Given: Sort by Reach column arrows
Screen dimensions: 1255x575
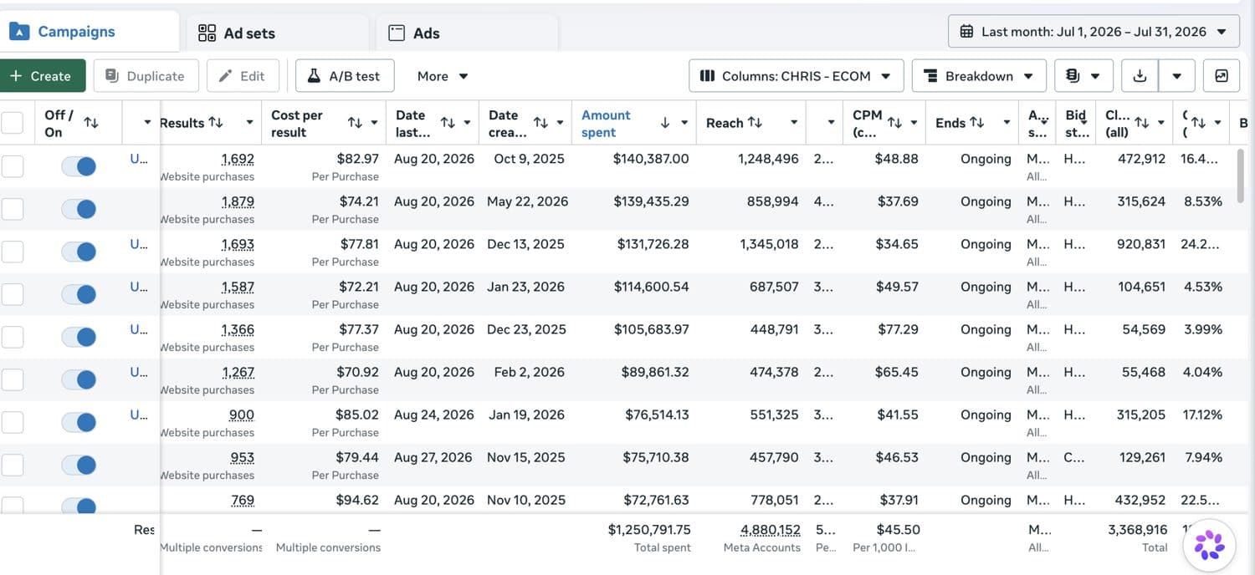Looking at the screenshot, I should (755, 123).
